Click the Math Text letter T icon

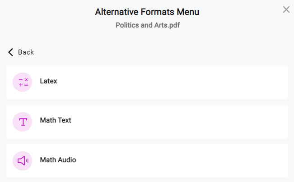[23, 122]
